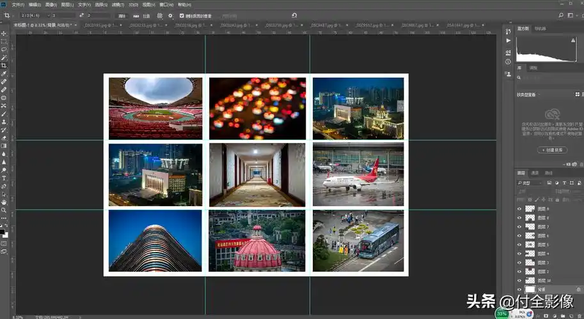Expand the library selector dropdown
This screenshot has height=319, width=584.
click(539, 94)
